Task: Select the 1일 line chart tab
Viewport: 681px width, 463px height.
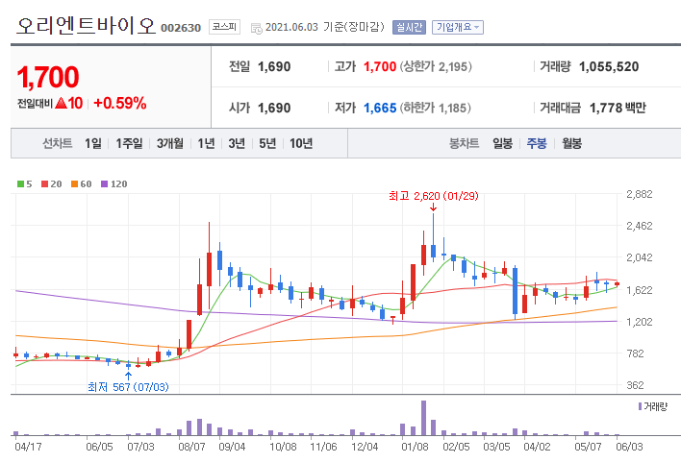Action: (x=93, y=143)
